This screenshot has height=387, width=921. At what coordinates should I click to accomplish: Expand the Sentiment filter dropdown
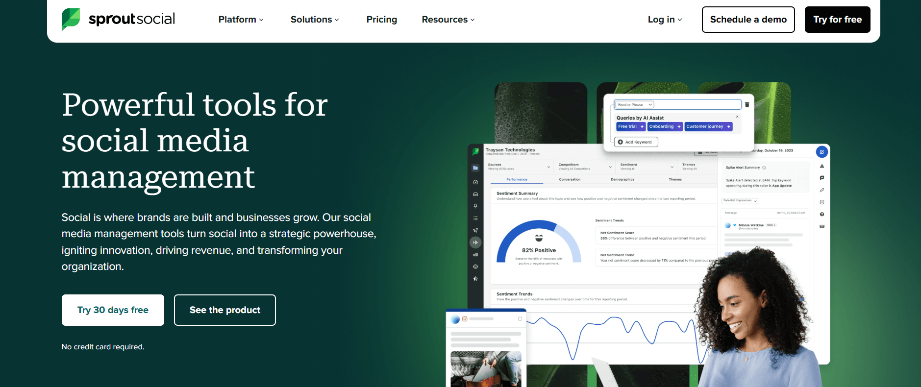[x=647, y=167]
